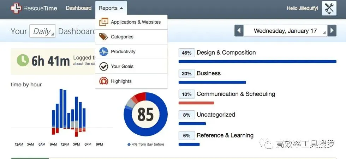The height and width of the screenshot is (159, 346).
Task: Click the Applications & Websites icon
Action: pos(103,22)
